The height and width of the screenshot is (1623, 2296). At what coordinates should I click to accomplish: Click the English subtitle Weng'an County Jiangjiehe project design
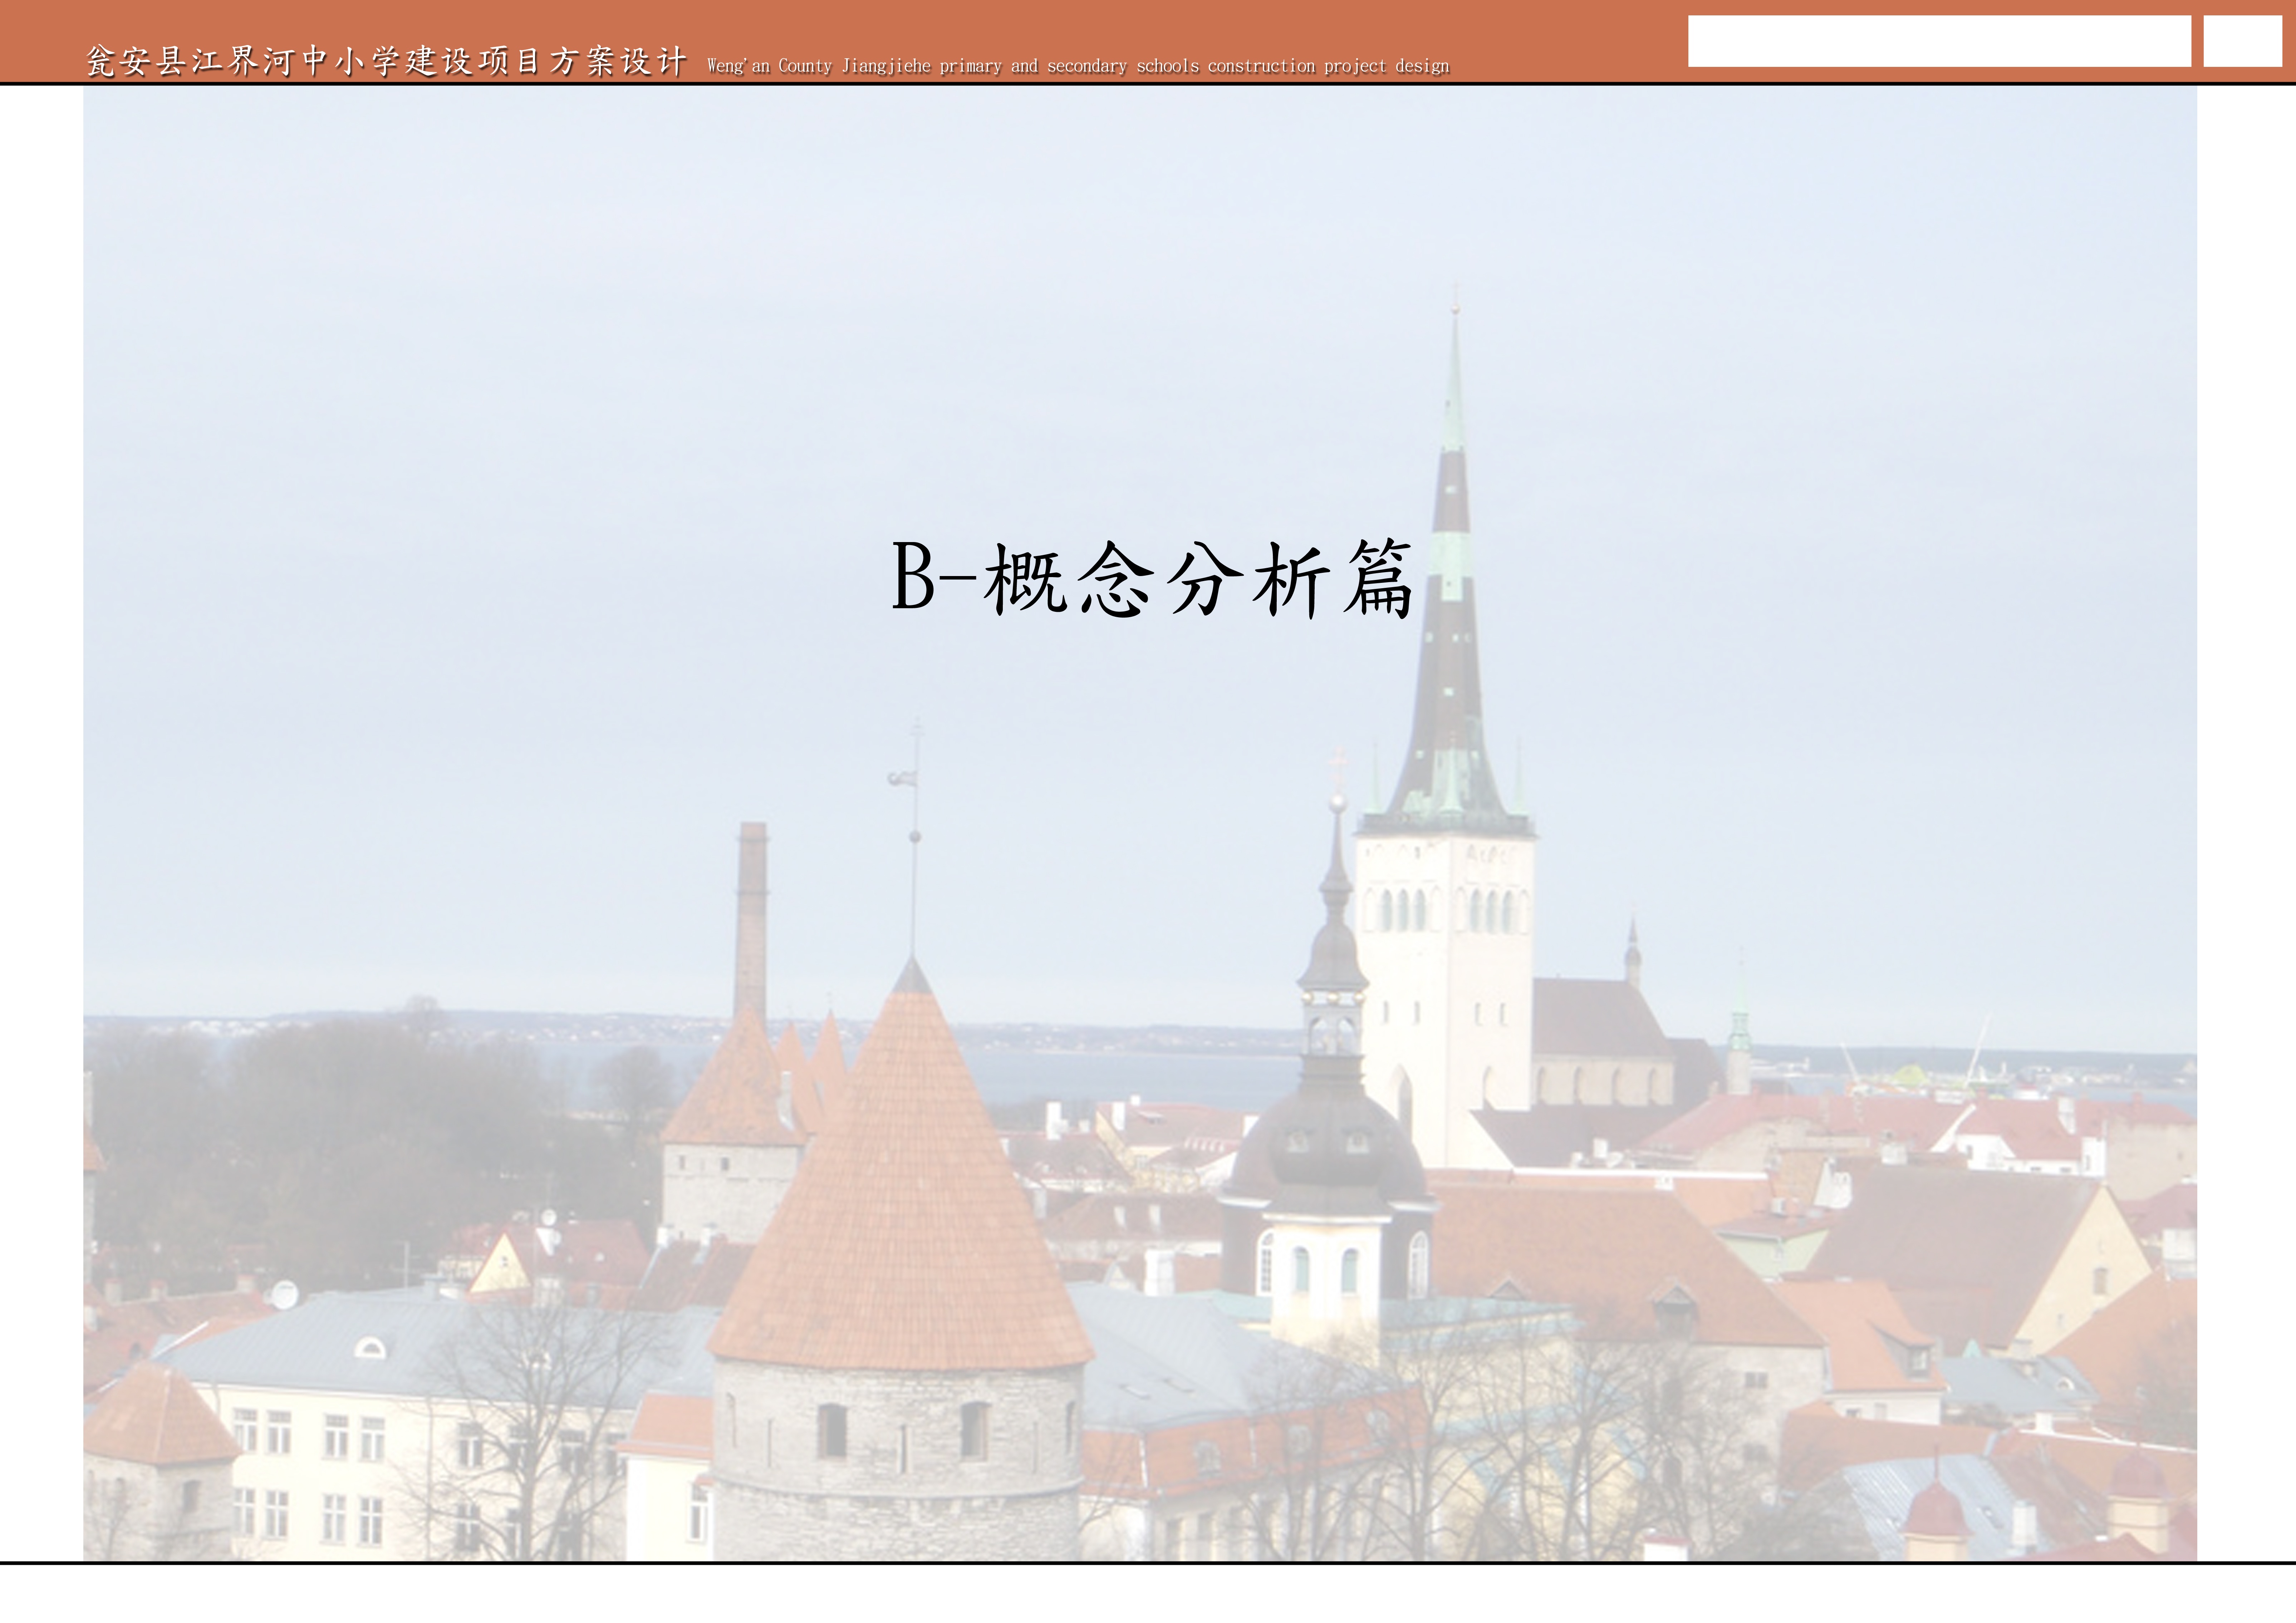(x=1078, y=66)
